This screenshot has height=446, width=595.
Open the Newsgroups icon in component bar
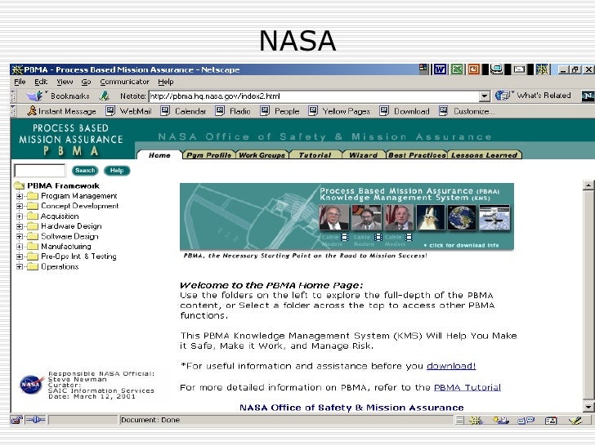pos(526,420)
